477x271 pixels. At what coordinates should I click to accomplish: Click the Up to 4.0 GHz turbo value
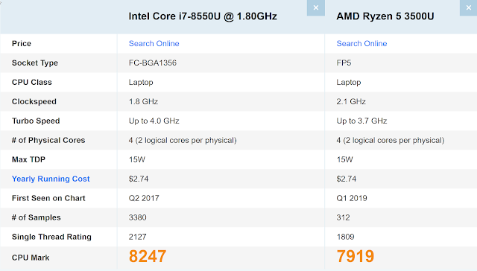point(154,121)
